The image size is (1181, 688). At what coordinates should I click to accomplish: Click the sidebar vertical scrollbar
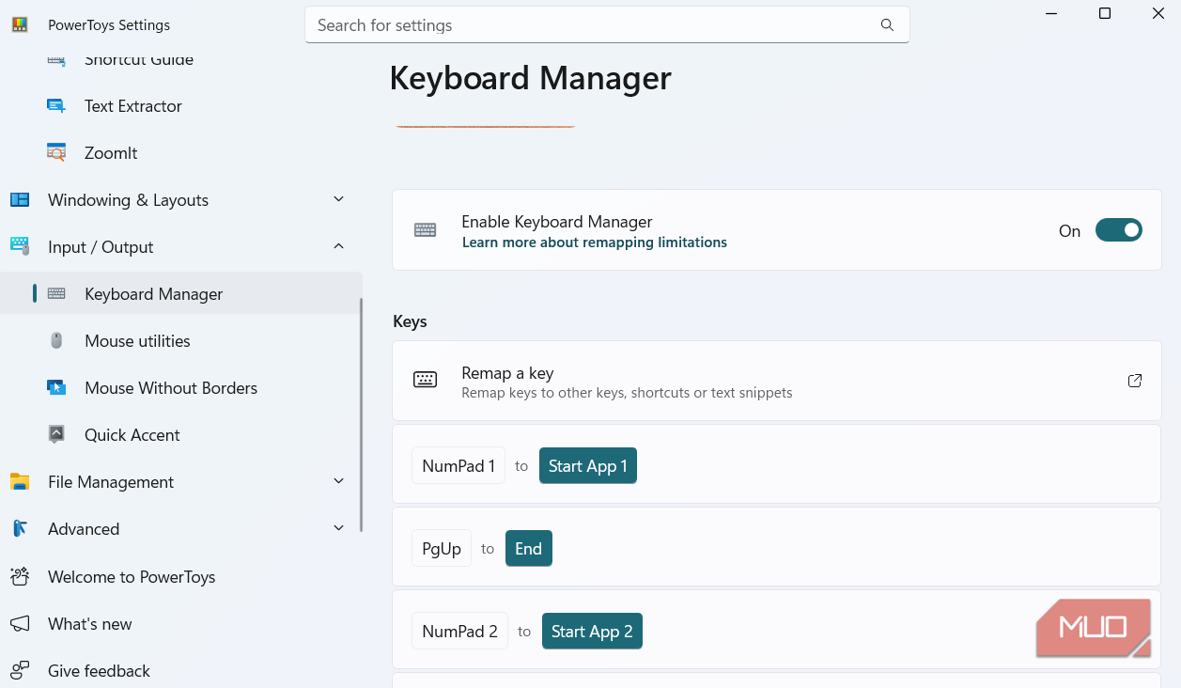(362, 414)
